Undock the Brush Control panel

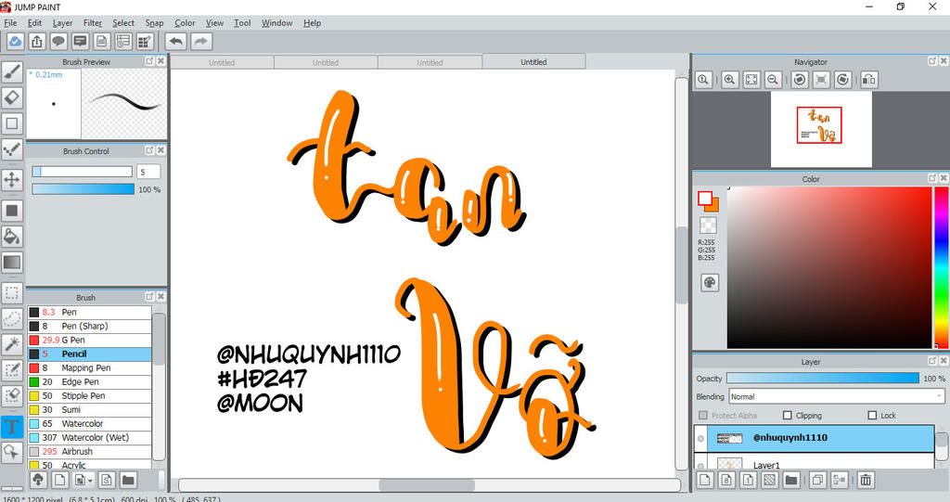click(149, 150)
